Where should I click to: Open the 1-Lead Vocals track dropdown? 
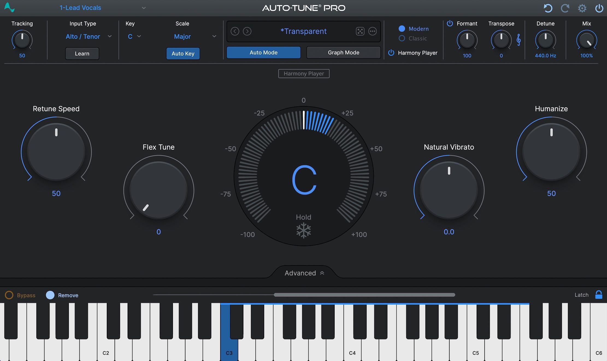102,8
